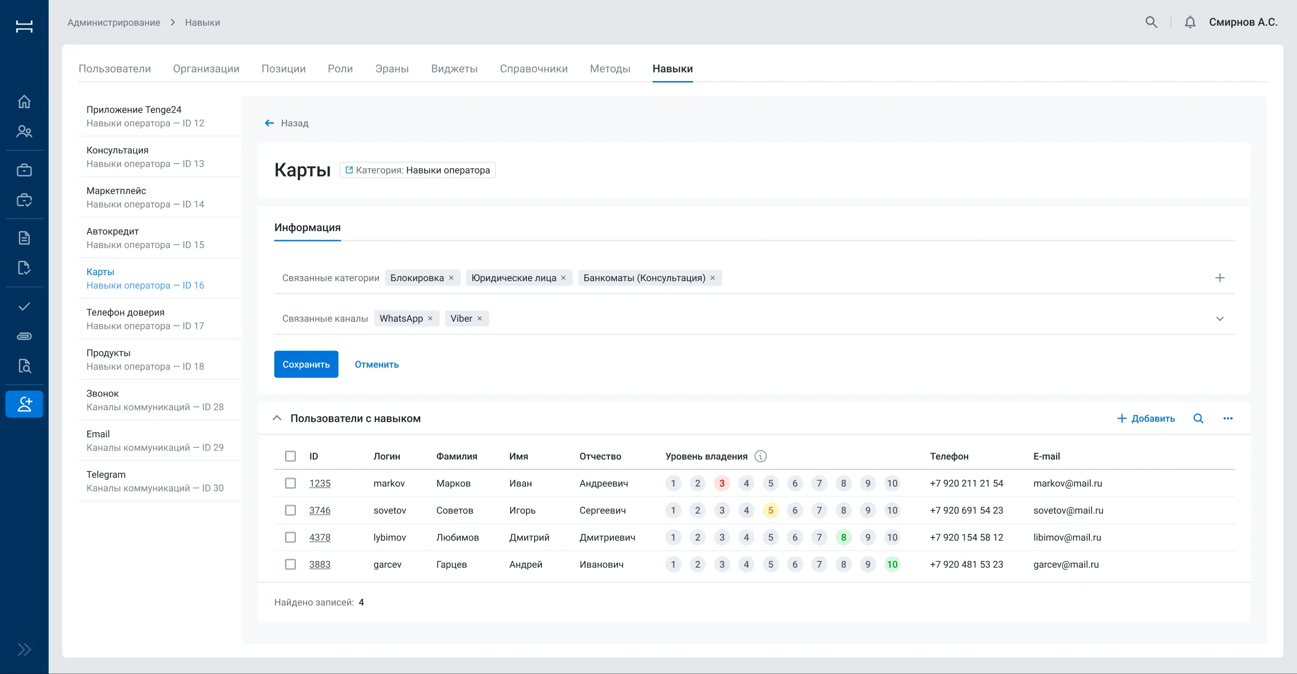
Task: Click the notification bell icon
Action: [1190, 22]
